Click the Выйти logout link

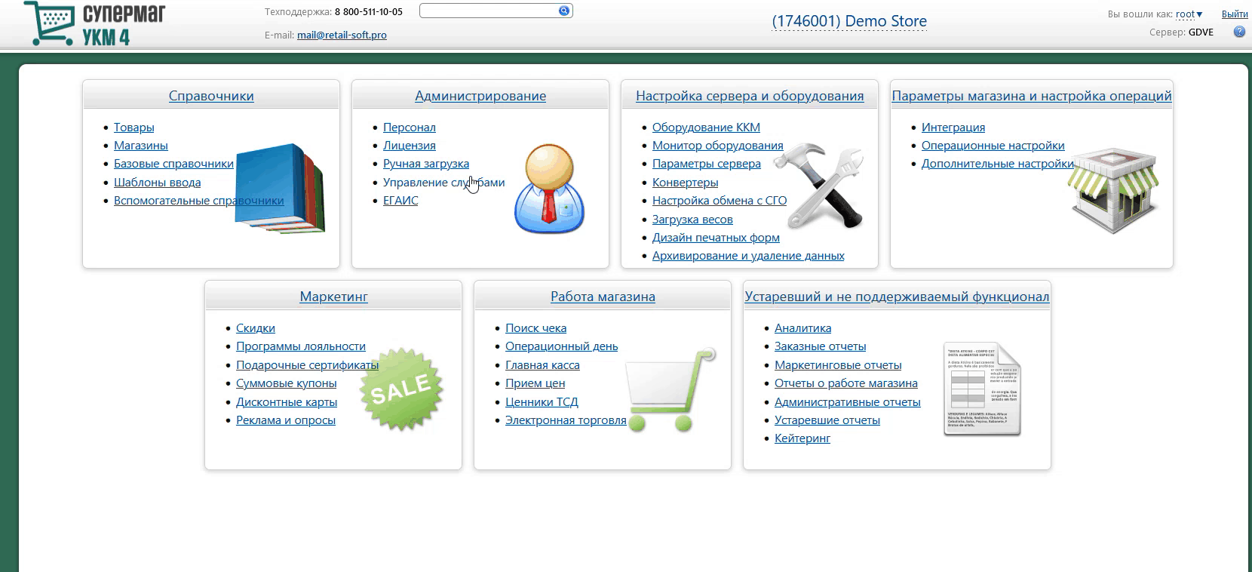click(1234, 14)
